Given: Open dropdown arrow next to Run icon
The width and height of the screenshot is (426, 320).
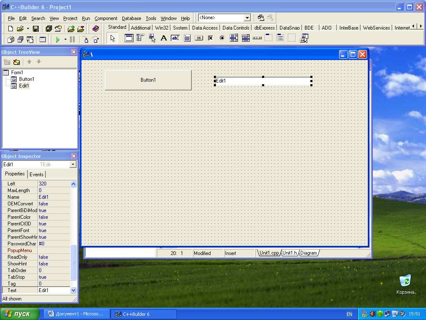Looking at the screenshot, I should [65, 40].
